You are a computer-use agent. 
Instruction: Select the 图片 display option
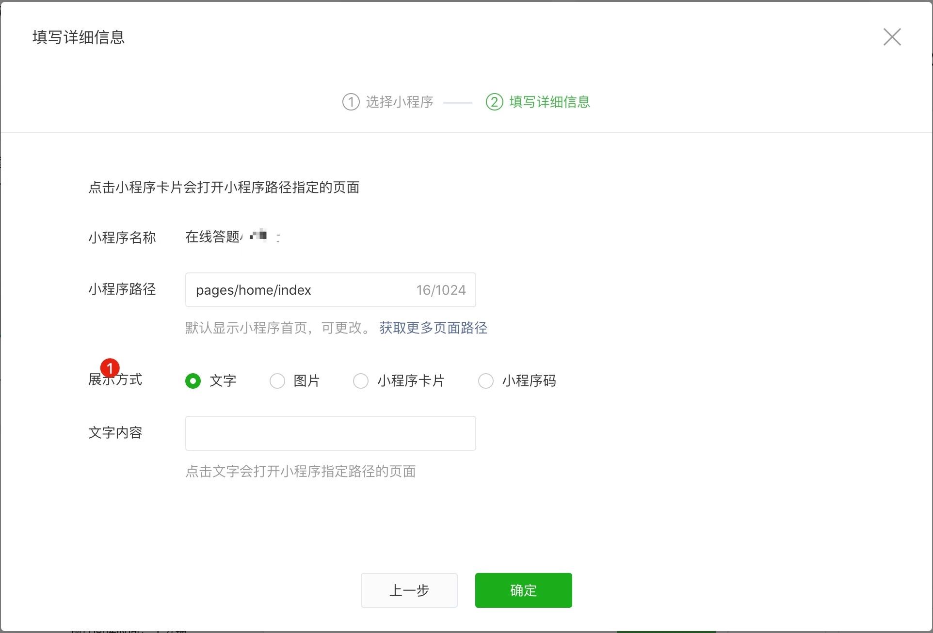(277, 381)
